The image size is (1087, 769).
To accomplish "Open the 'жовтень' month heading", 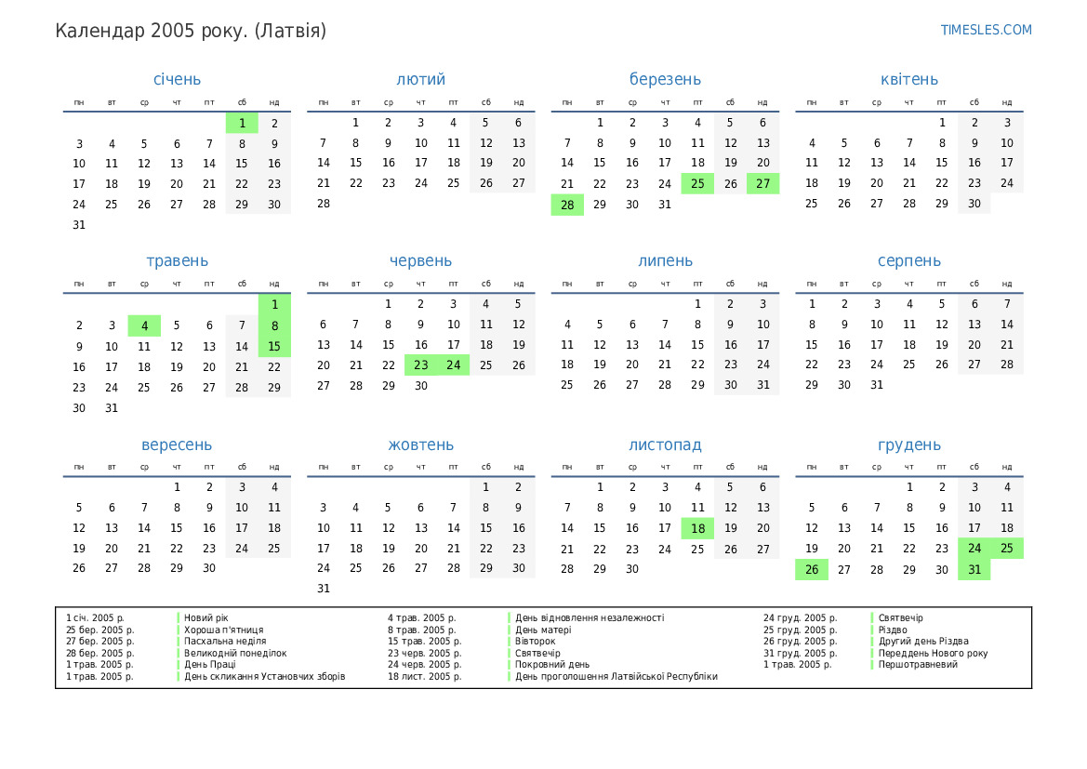I will 420,445.
